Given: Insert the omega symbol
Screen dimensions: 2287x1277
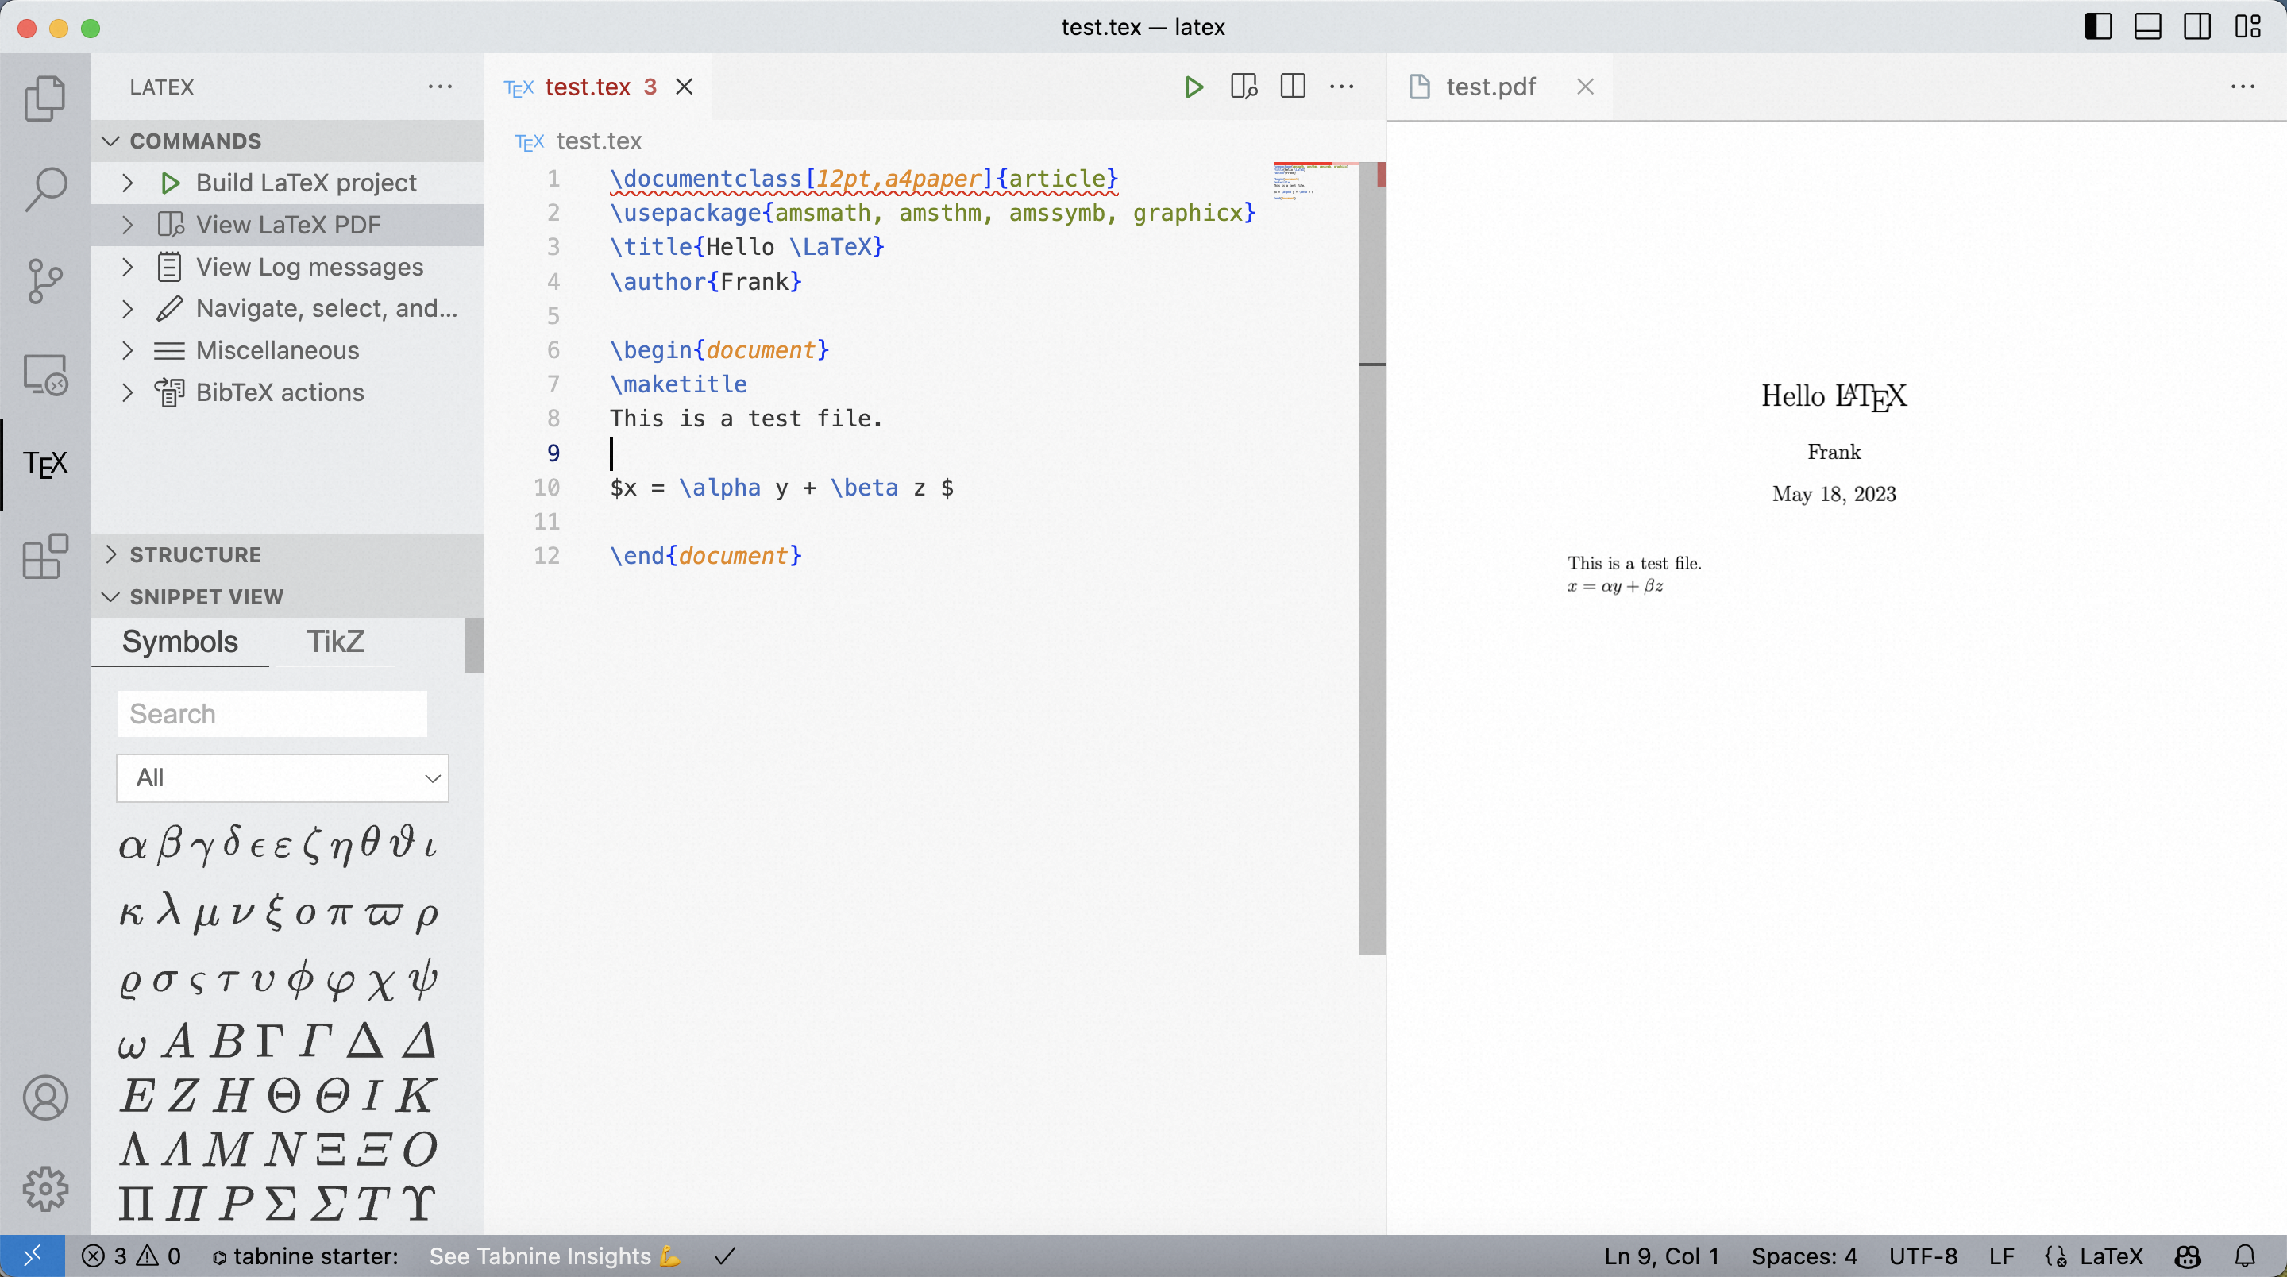Looking at the screenshot, I should pyautogui.click(x=131, y=1045).
